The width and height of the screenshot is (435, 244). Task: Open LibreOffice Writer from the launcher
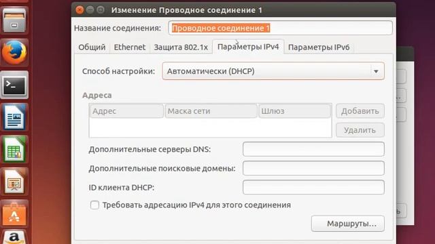click(x=14, y=117)
